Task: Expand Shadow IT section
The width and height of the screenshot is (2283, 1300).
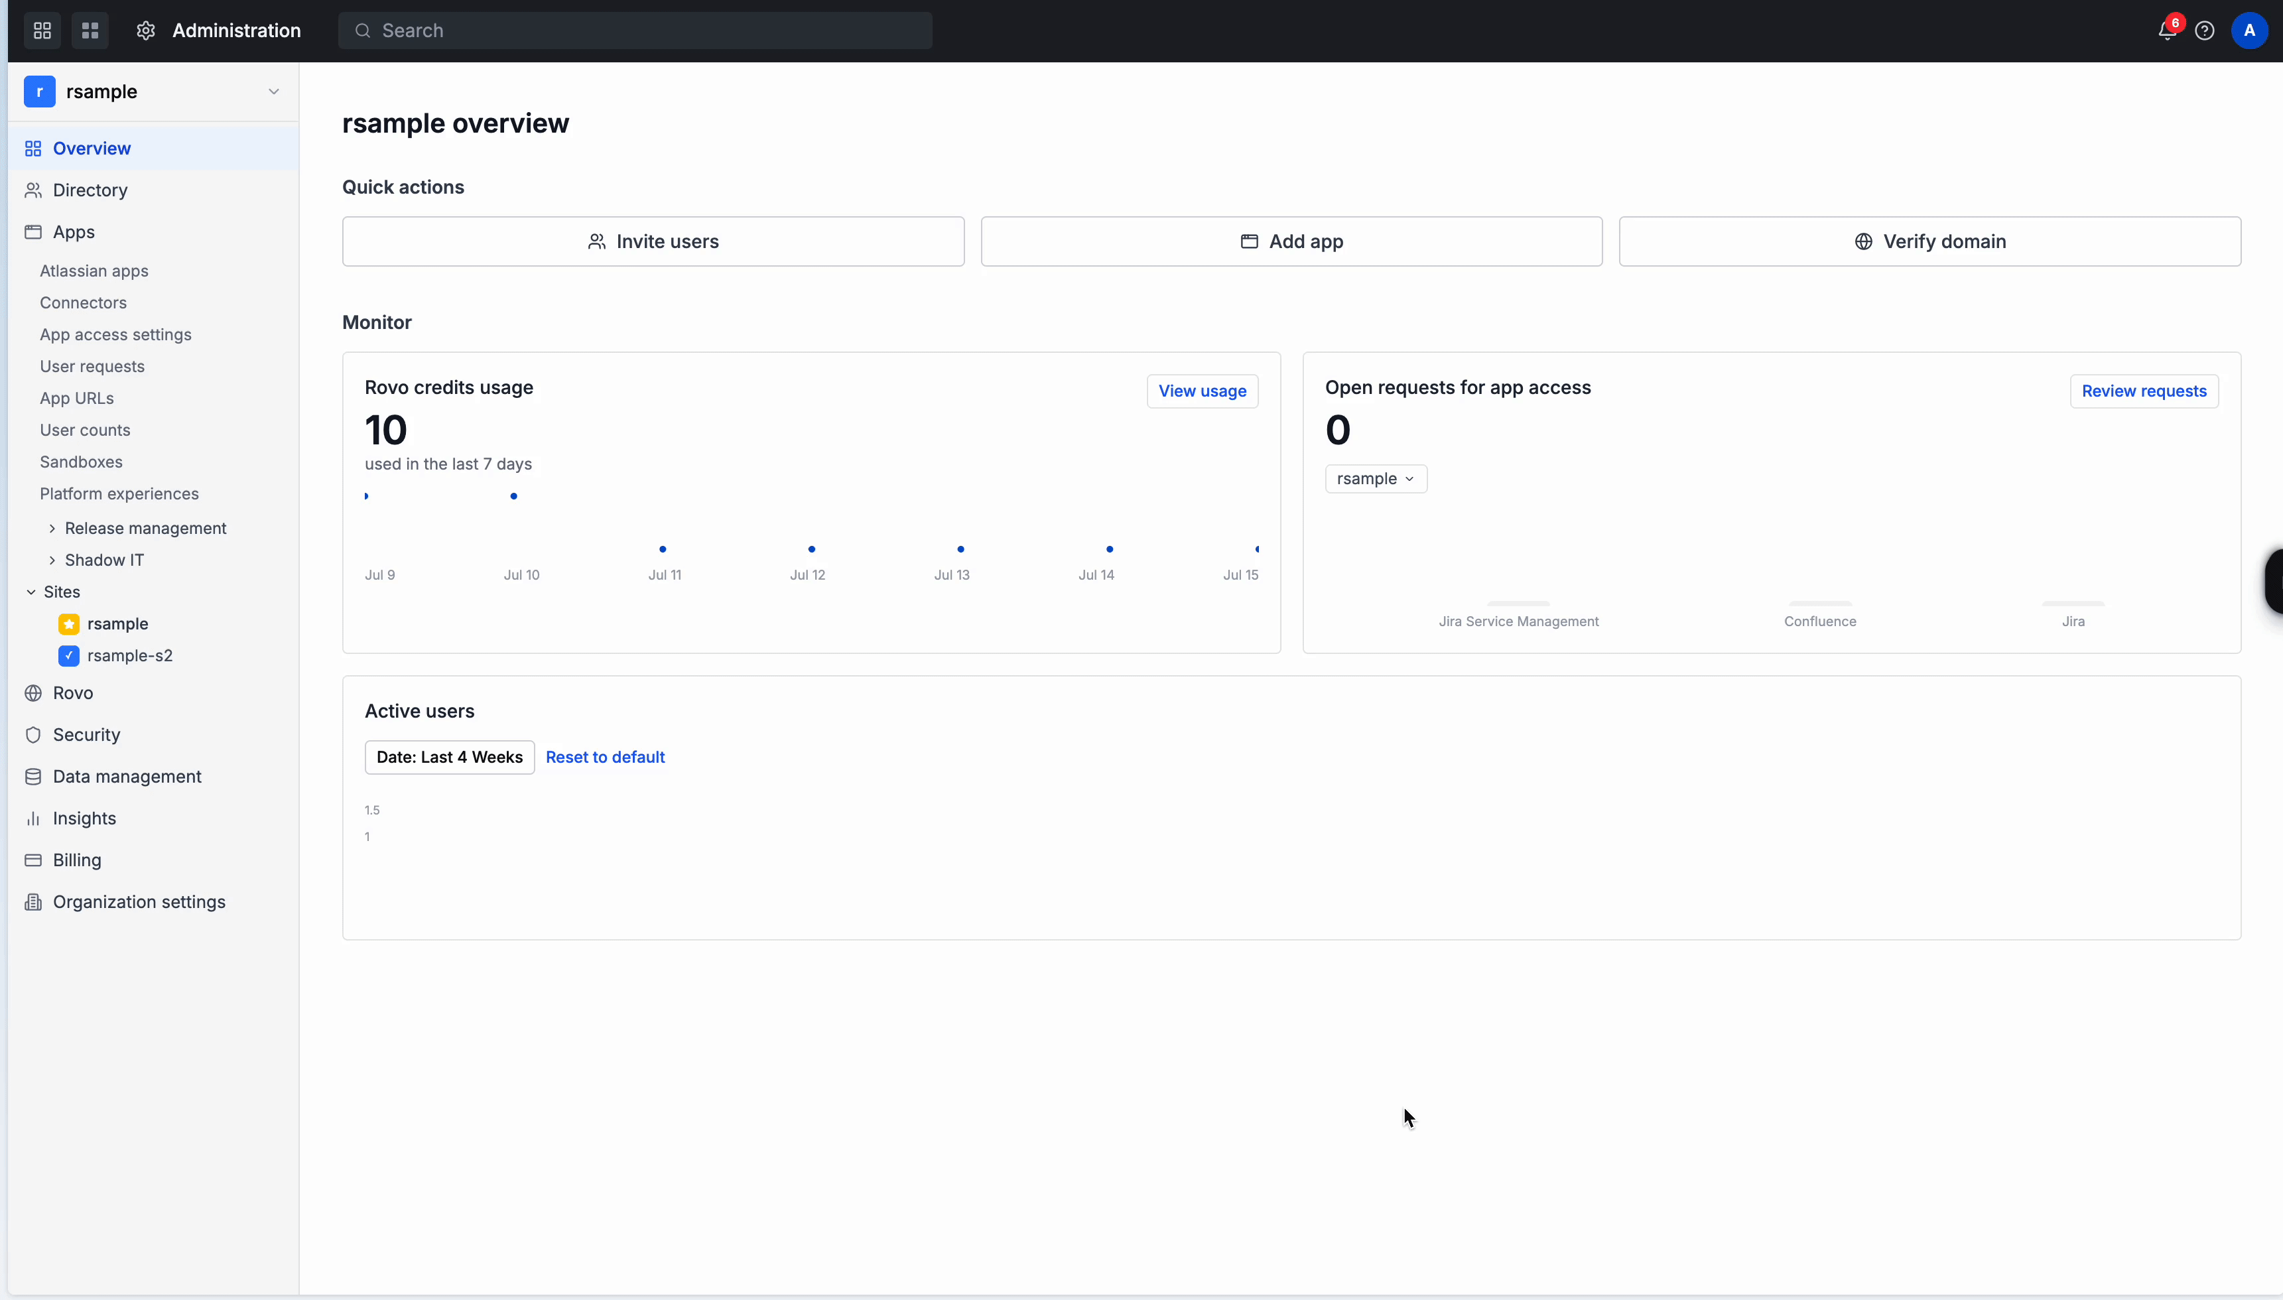Action: point(52,560)
